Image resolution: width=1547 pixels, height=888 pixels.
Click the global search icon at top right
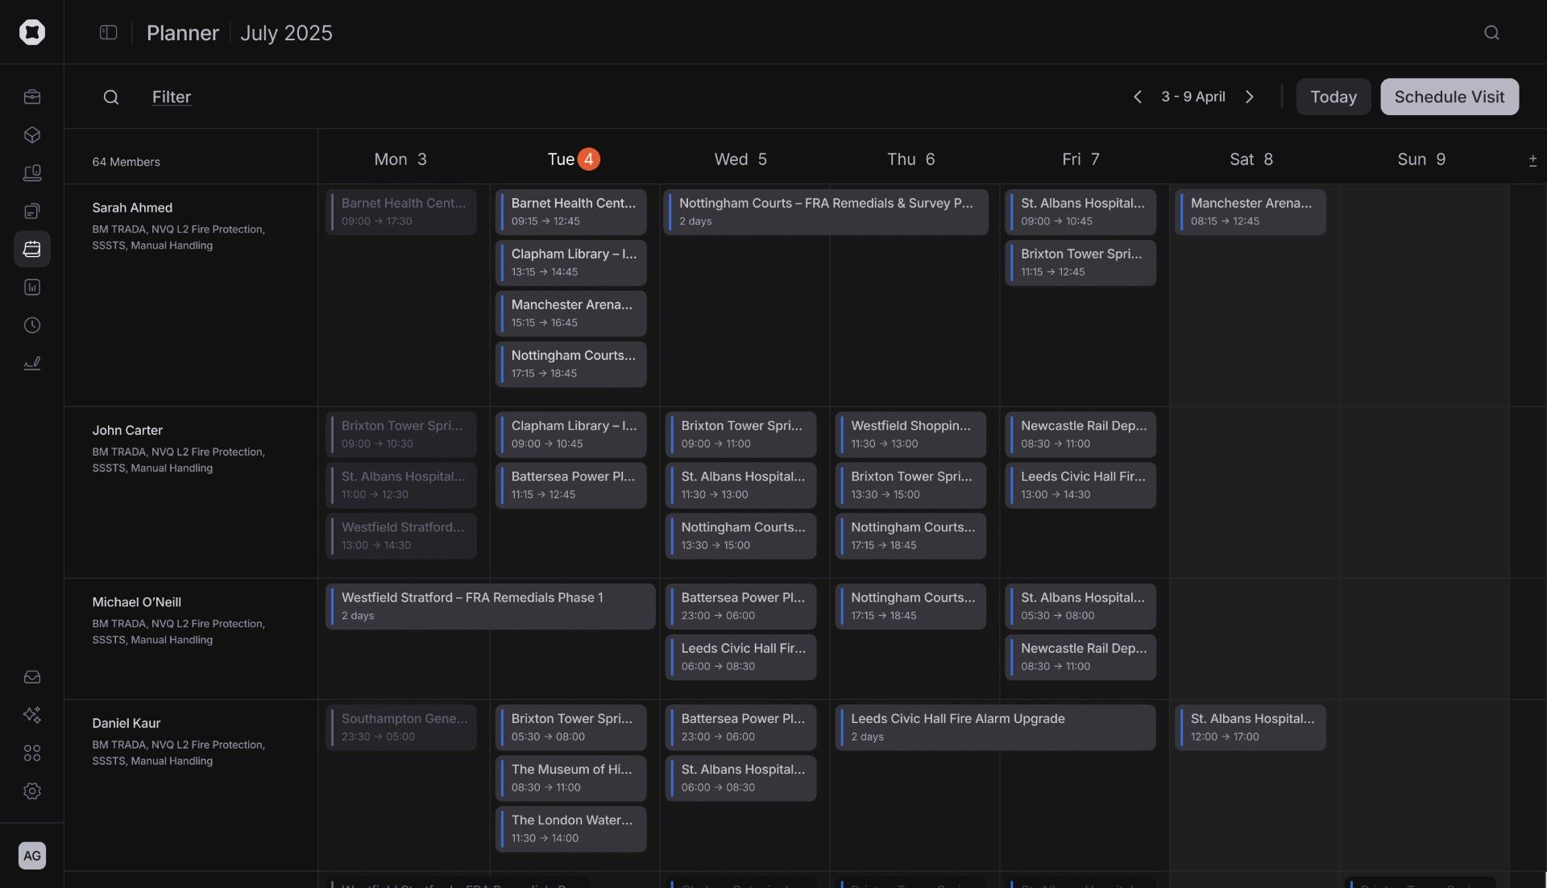[x=1492, y=32]
